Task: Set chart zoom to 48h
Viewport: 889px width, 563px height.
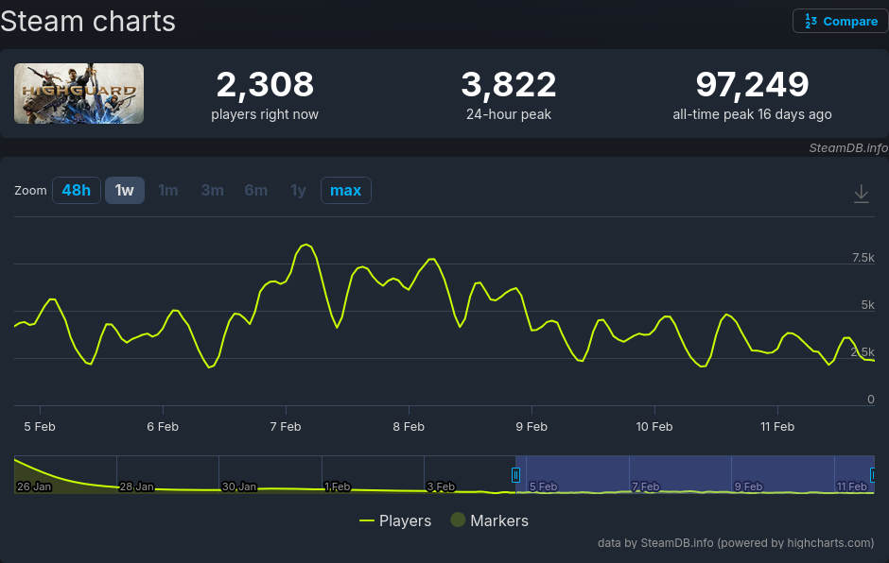Action: pyautogui.click(x=77, y=190)
